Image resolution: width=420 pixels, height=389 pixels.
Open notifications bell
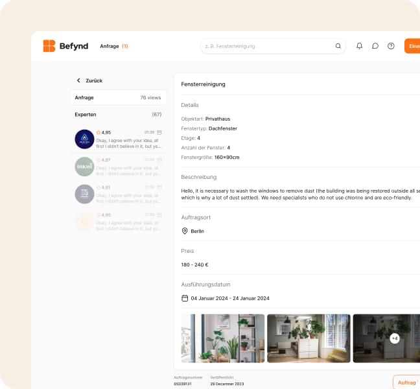[x=360, y=46]
